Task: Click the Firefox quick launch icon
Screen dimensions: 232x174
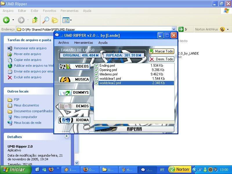Action: pos(51,169)
